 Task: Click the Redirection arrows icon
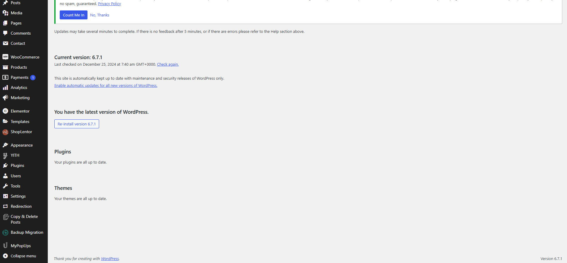pyautogui.click(x=5, y=206)
